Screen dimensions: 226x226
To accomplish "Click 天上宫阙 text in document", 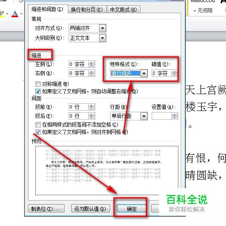I will (206, 90).
